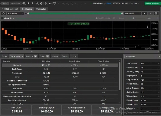
Task: Click the All trades column header
Action: tap(46, 61)
